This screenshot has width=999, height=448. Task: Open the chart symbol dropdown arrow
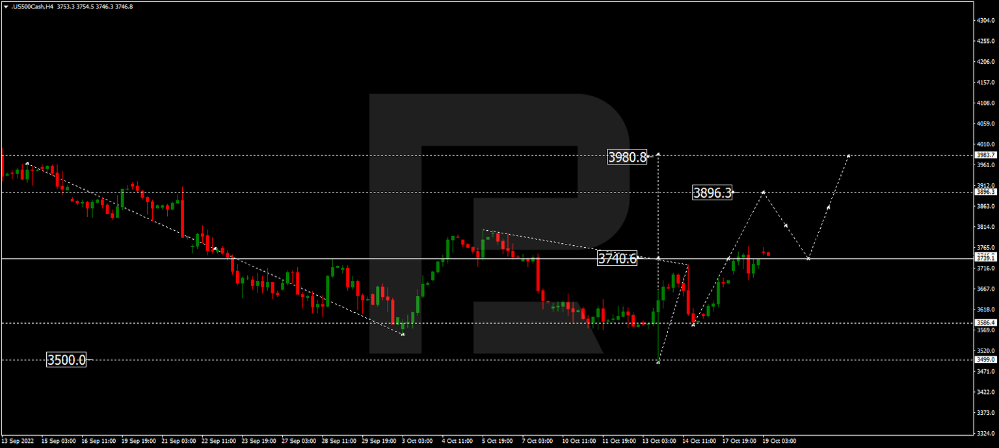(7, 5)
